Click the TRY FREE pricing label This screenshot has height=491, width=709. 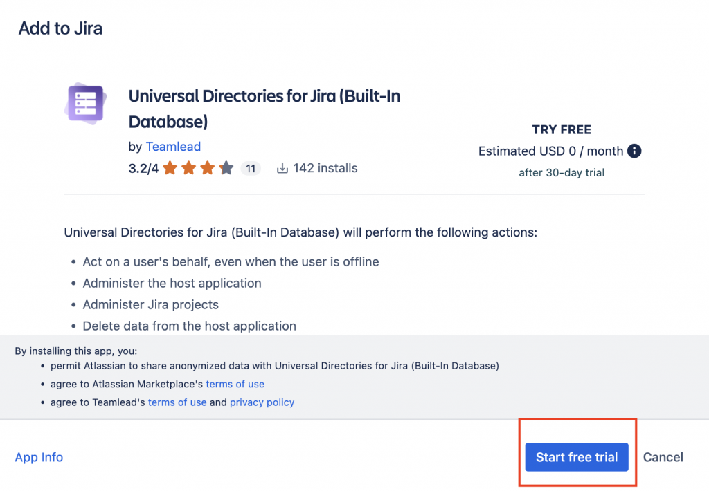561,130
